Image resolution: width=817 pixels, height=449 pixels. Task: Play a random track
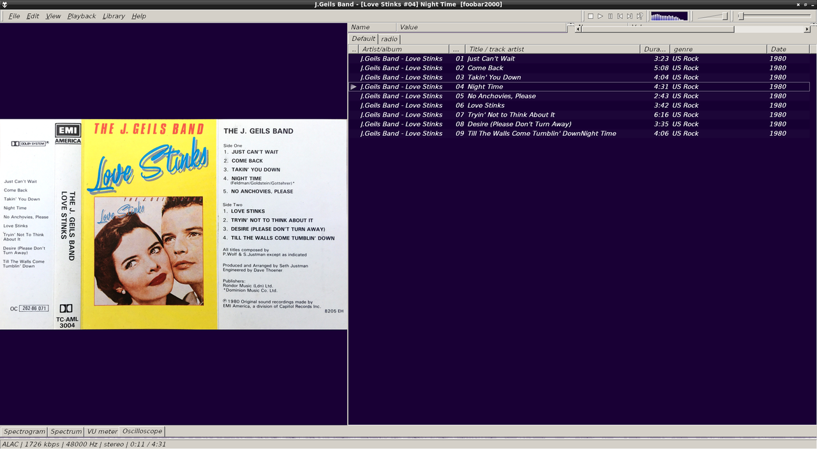pos(640,16)
